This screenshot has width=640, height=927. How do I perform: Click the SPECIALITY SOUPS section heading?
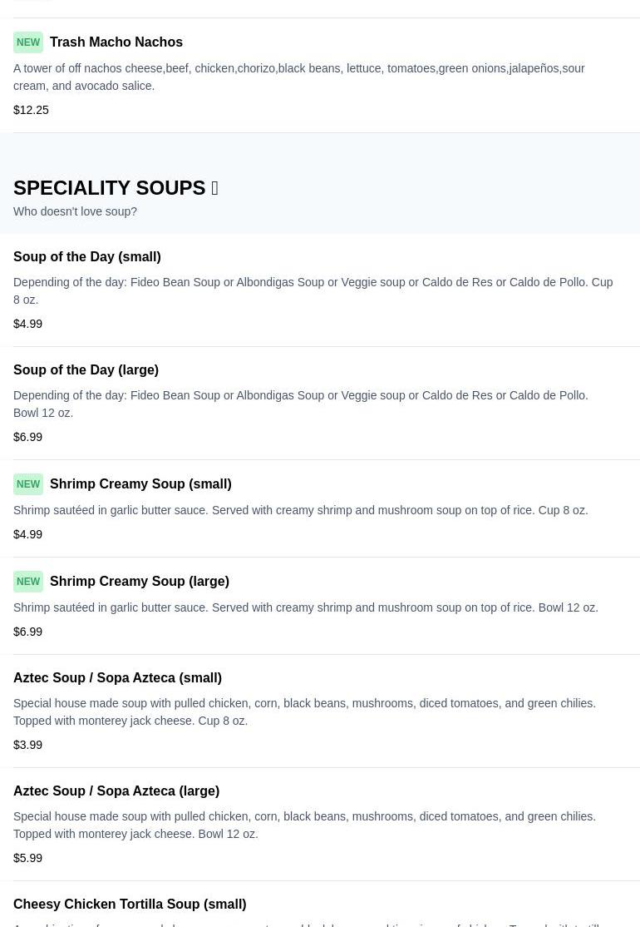(x=109, y=188)
